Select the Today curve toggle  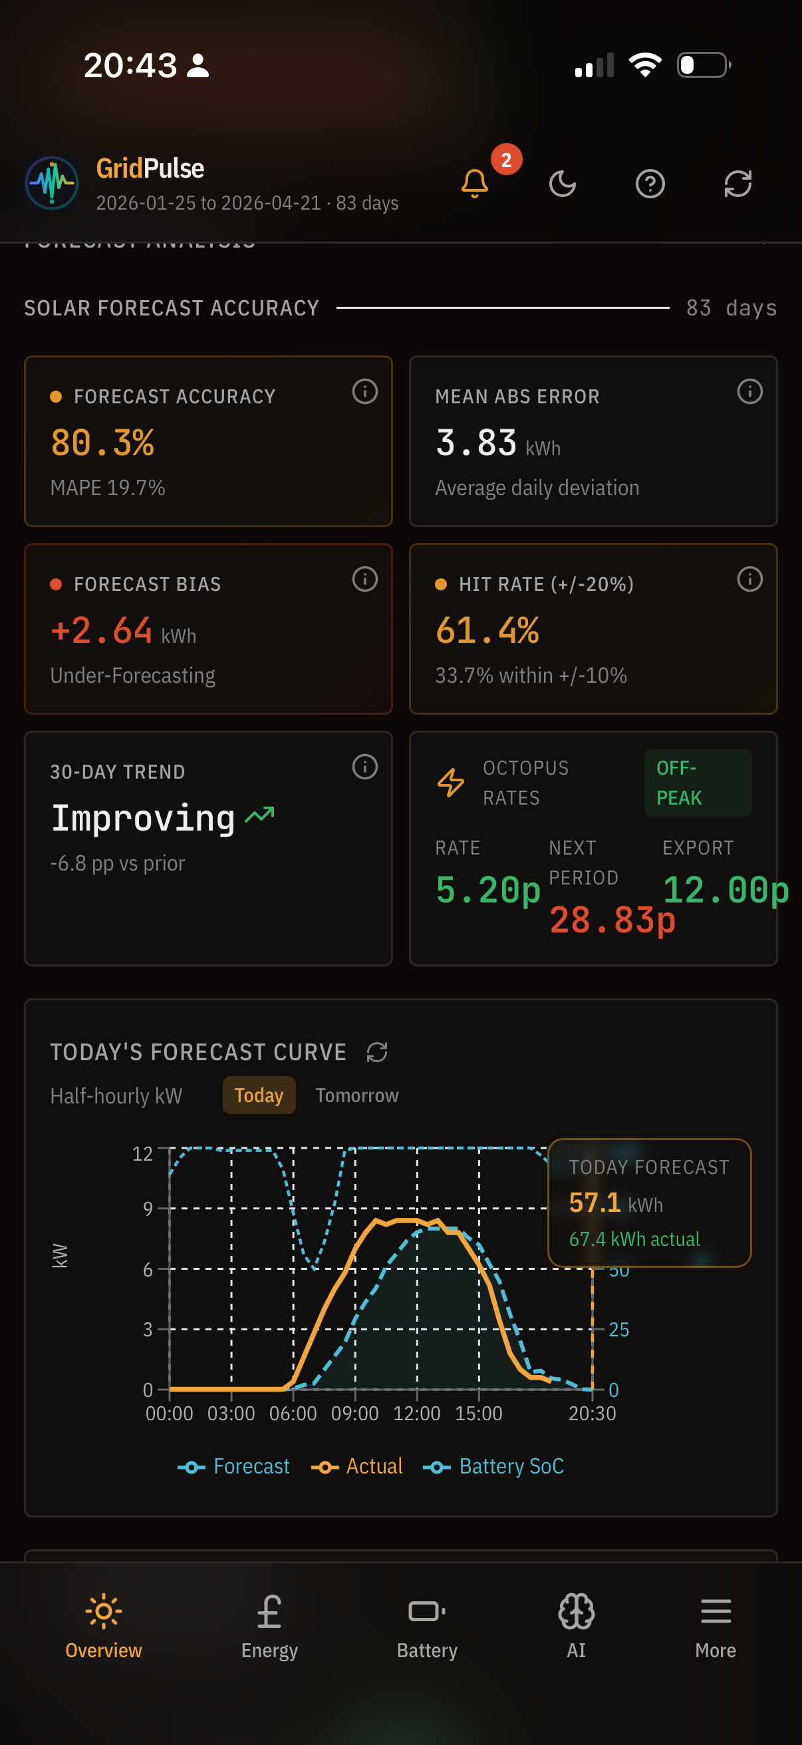tap(259, 1095)
